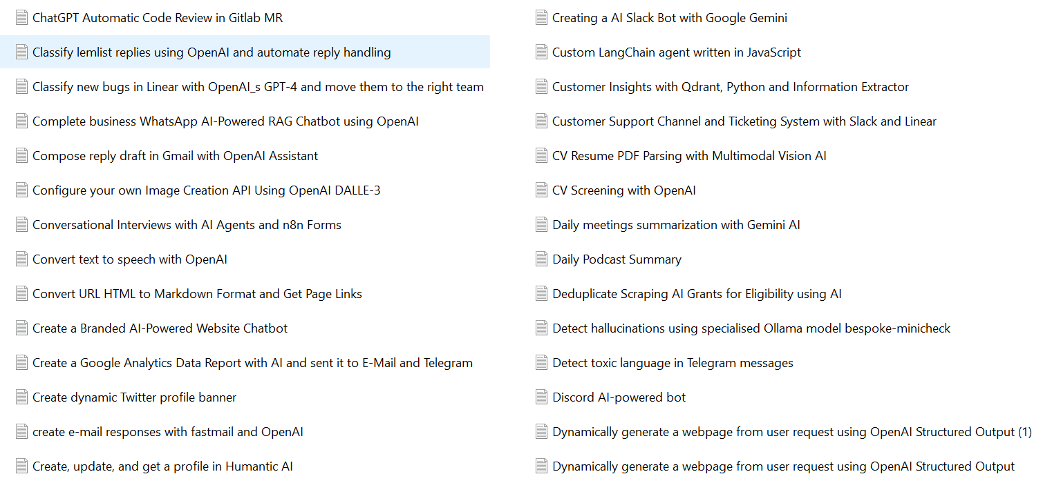Select Conversational Interviews with AI Agents file
The image size is (1043, 483).
pyautogui.click(x=187, y=225)
